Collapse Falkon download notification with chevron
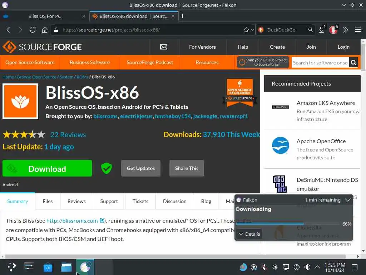The width and height of the screenshot is (366, 275). pos(347,200)
